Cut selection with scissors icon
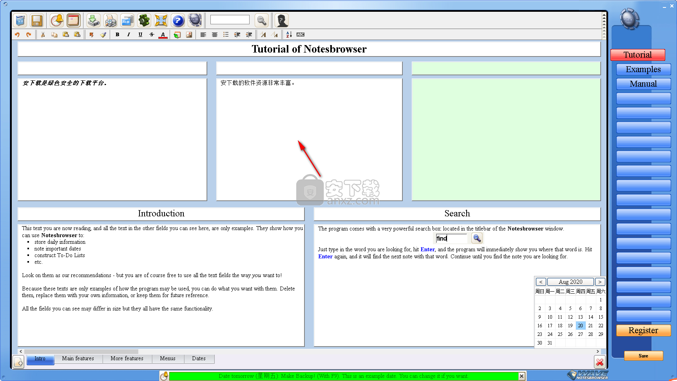This screenshot has height=381, width=677. 43,34
